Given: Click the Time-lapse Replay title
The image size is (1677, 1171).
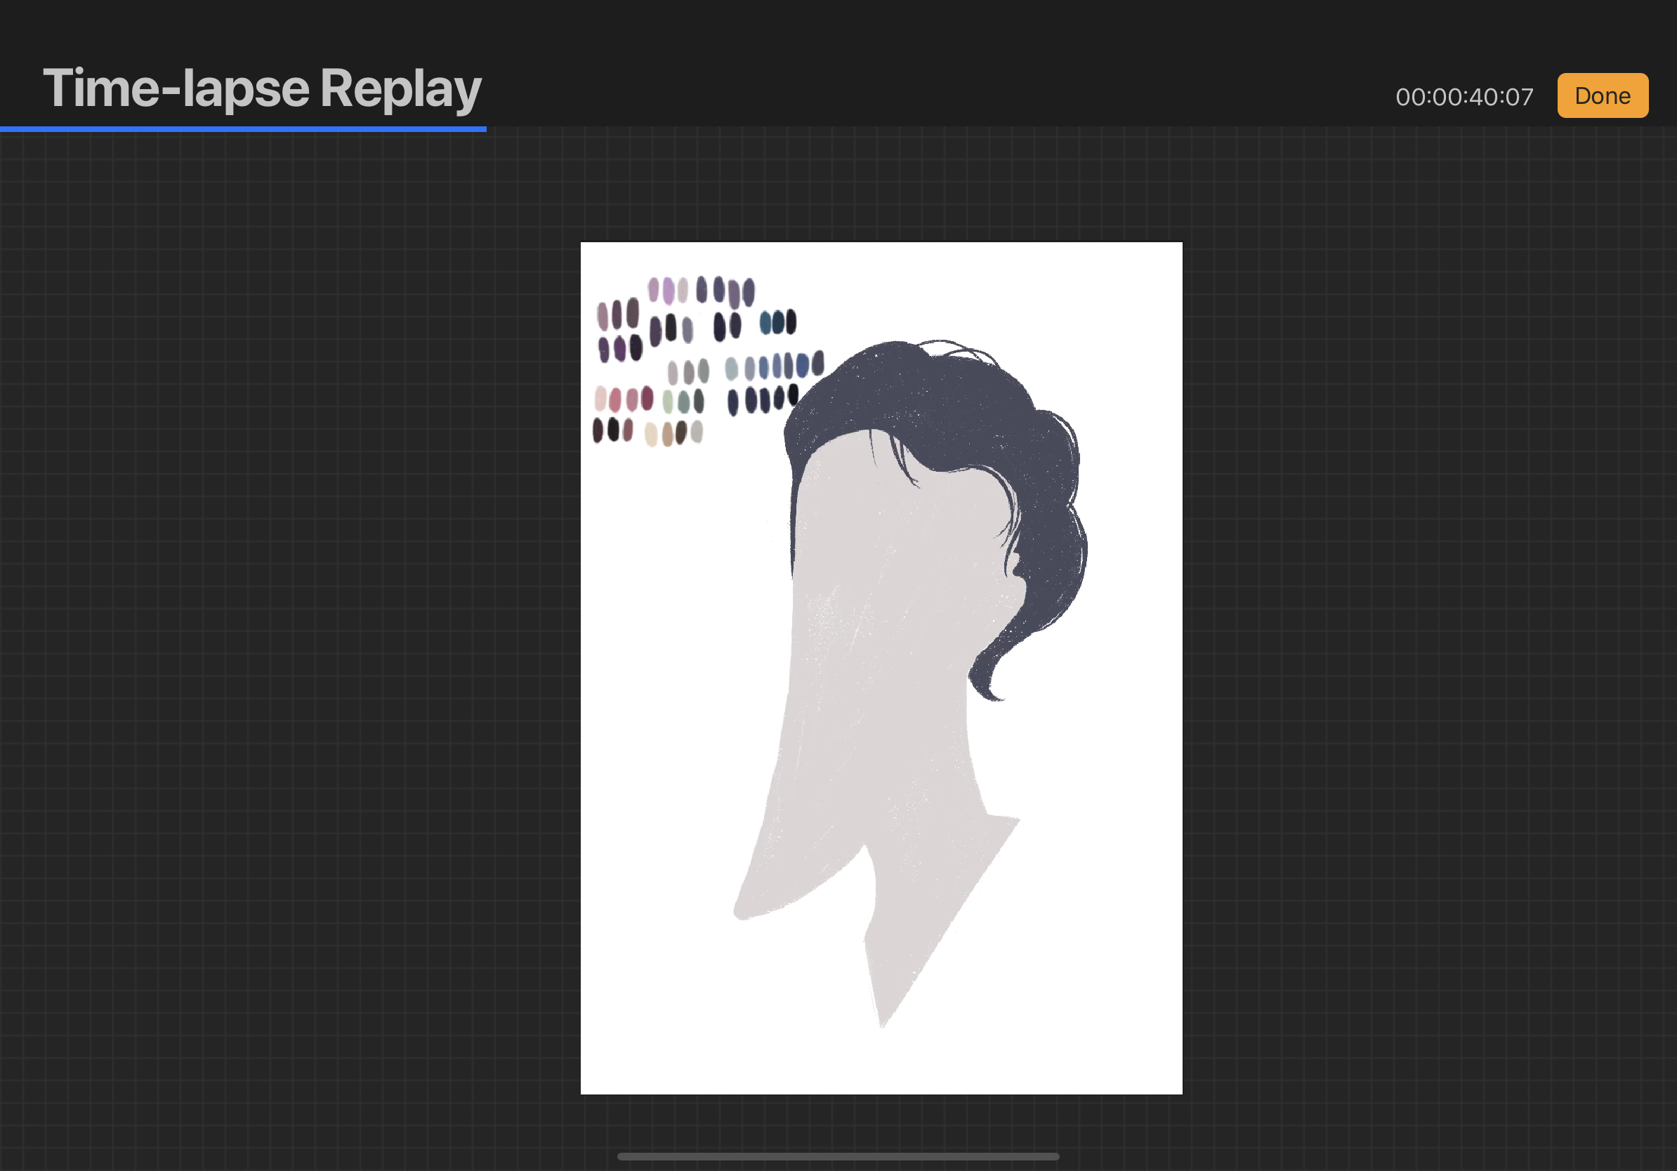Looking at the screenshot, I should click(x=262, y=88).
